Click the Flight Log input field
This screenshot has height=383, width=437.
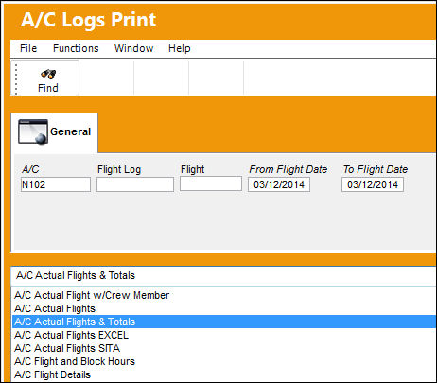tap(135, 184)
